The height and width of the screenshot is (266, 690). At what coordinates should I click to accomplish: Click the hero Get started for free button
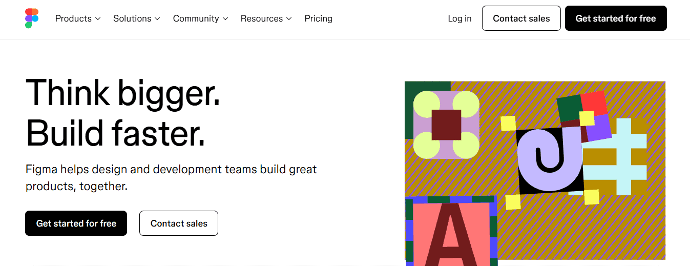(x=76, y=223)
